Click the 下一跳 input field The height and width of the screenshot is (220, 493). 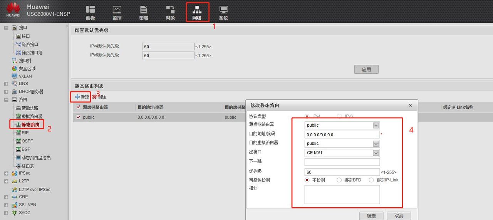(x=342, y=162)
